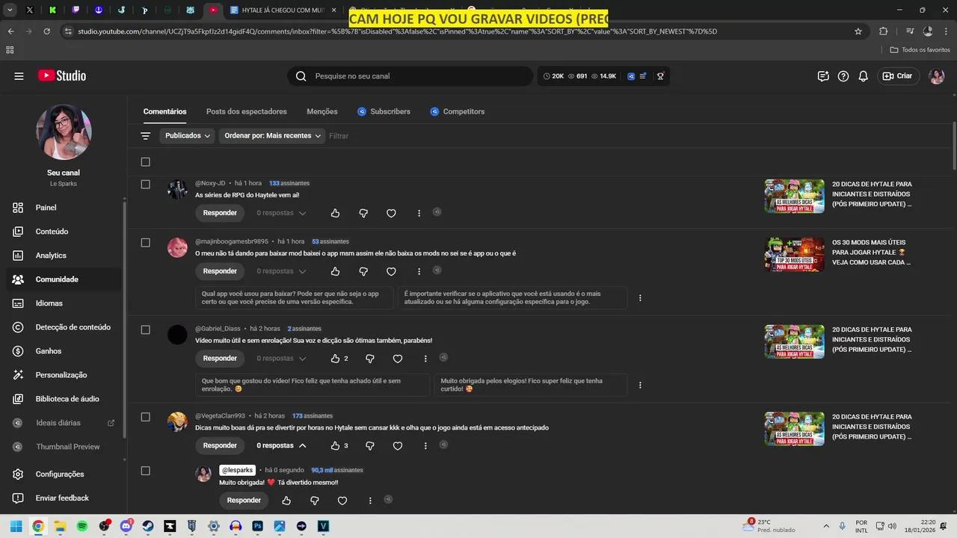Expand 0 respostas under @Gabriel_Diass
Viewport: 957px width, 538px height.
pyautogui.click(x=281, y=359)
